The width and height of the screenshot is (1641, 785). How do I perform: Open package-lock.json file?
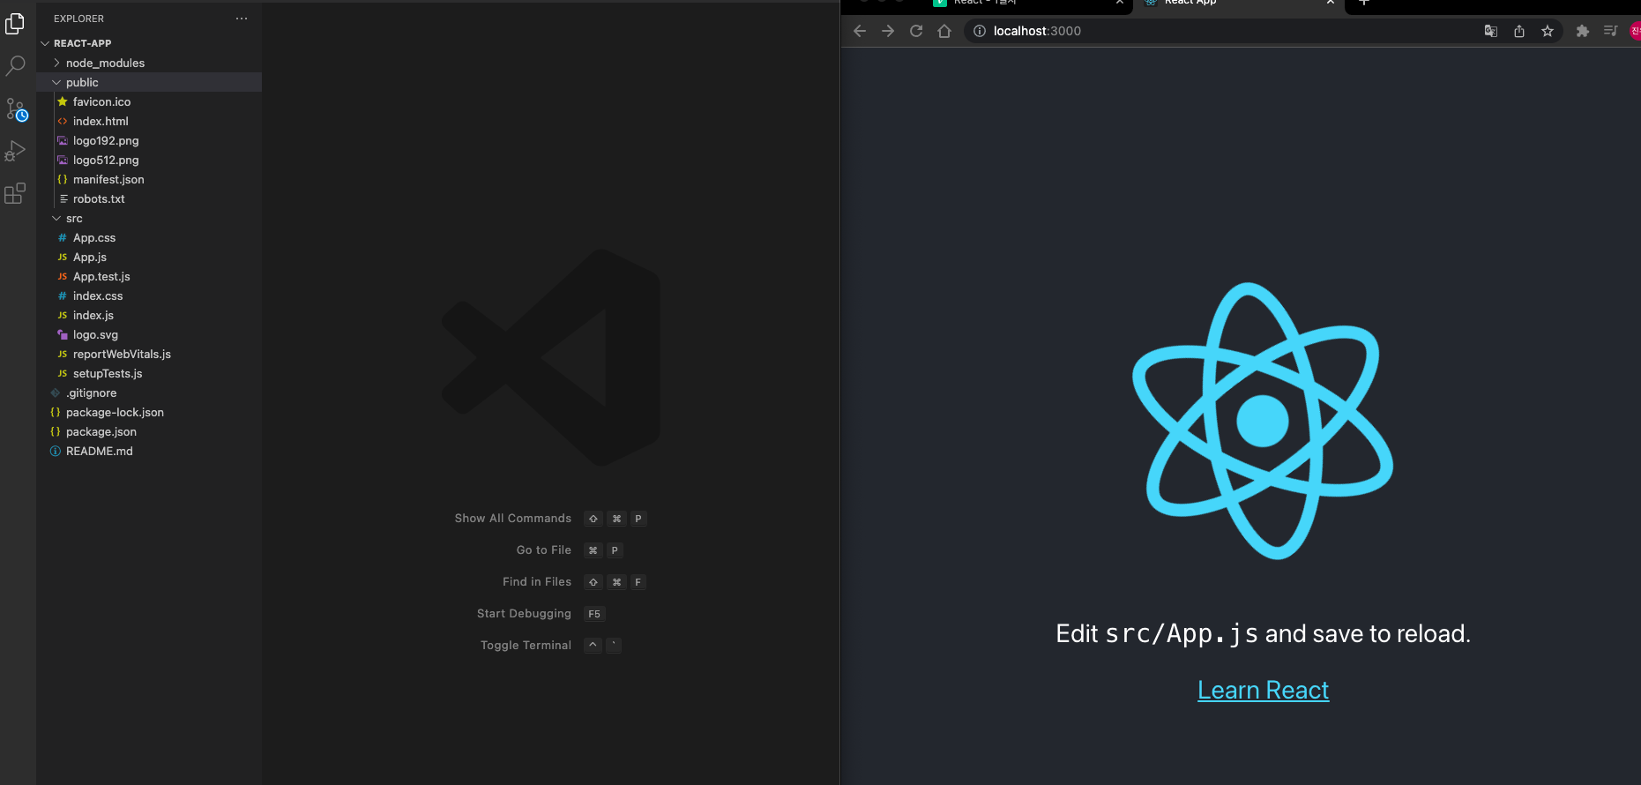pyautogui.click(x=149, y=412)
